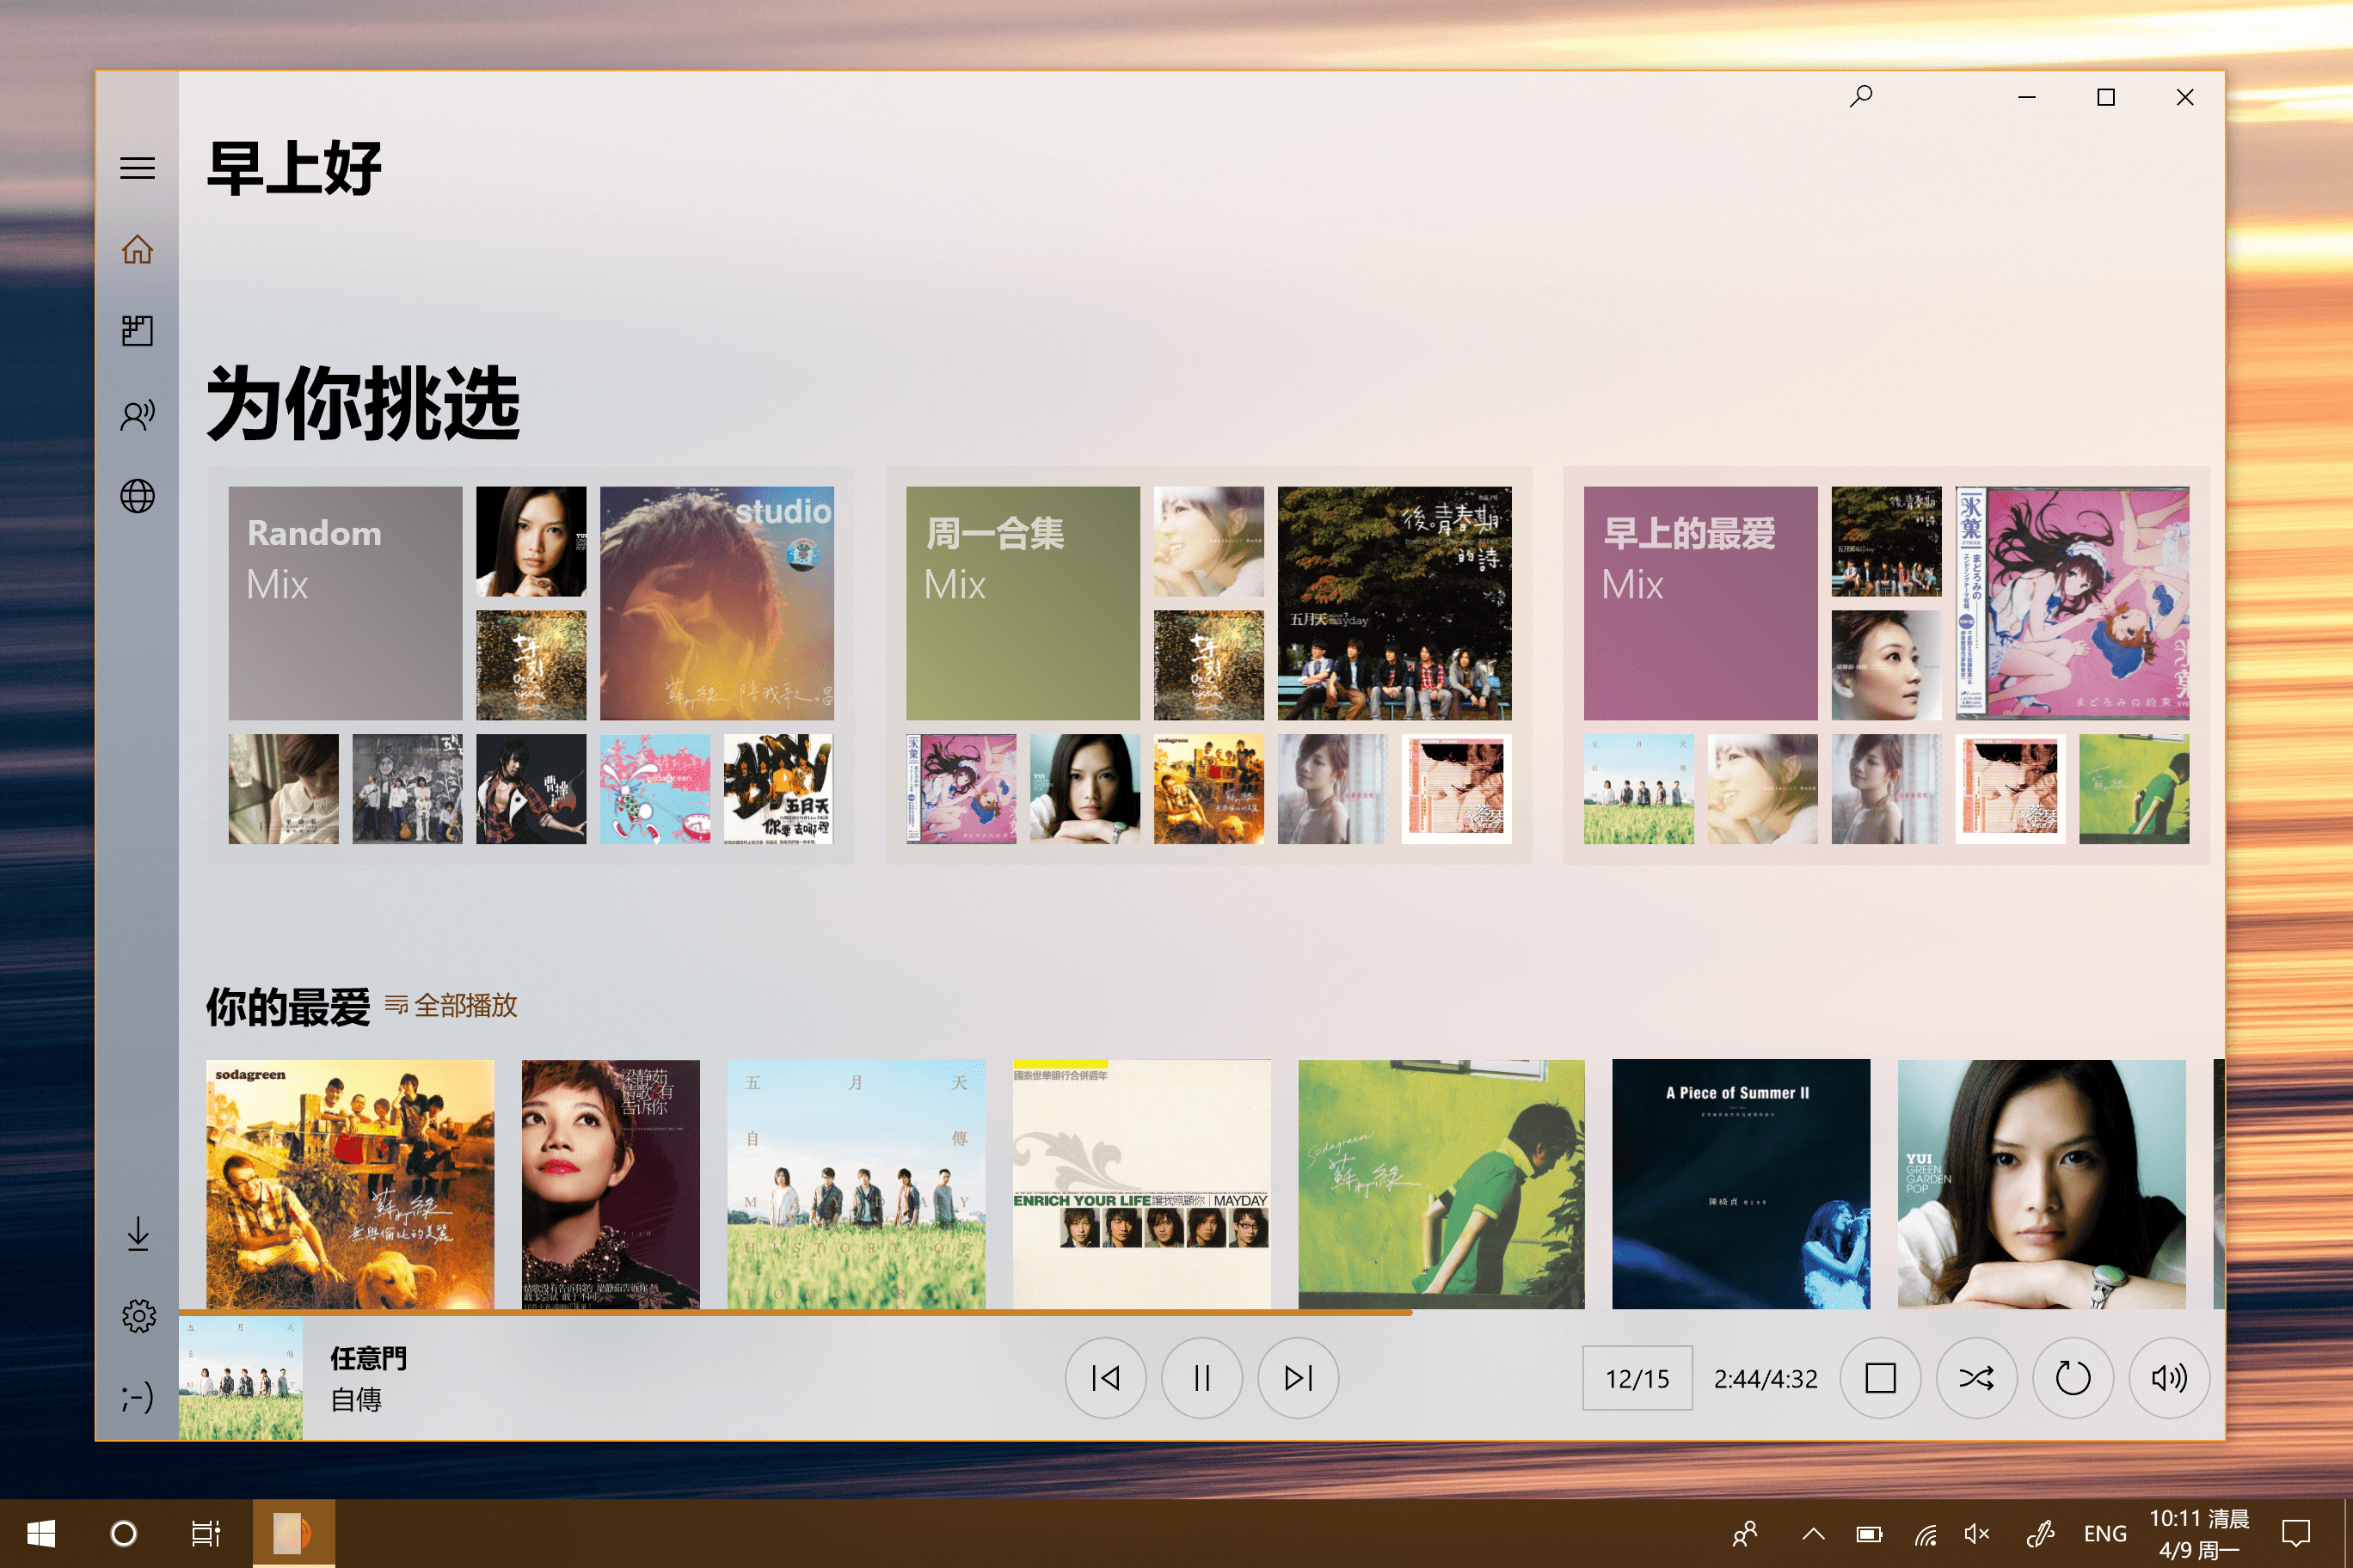Open the 後青春期的詩 album cover in 周一合集
The width and height of the screenshot is (2353, 1568).
1395,603
